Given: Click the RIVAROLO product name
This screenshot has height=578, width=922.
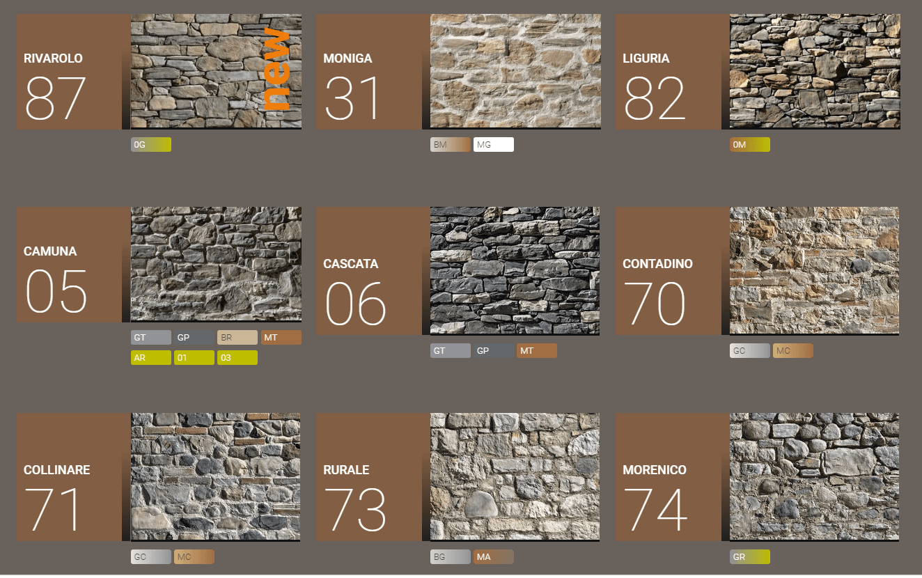Looking at the screenshot, I should (x=53, y=58).
